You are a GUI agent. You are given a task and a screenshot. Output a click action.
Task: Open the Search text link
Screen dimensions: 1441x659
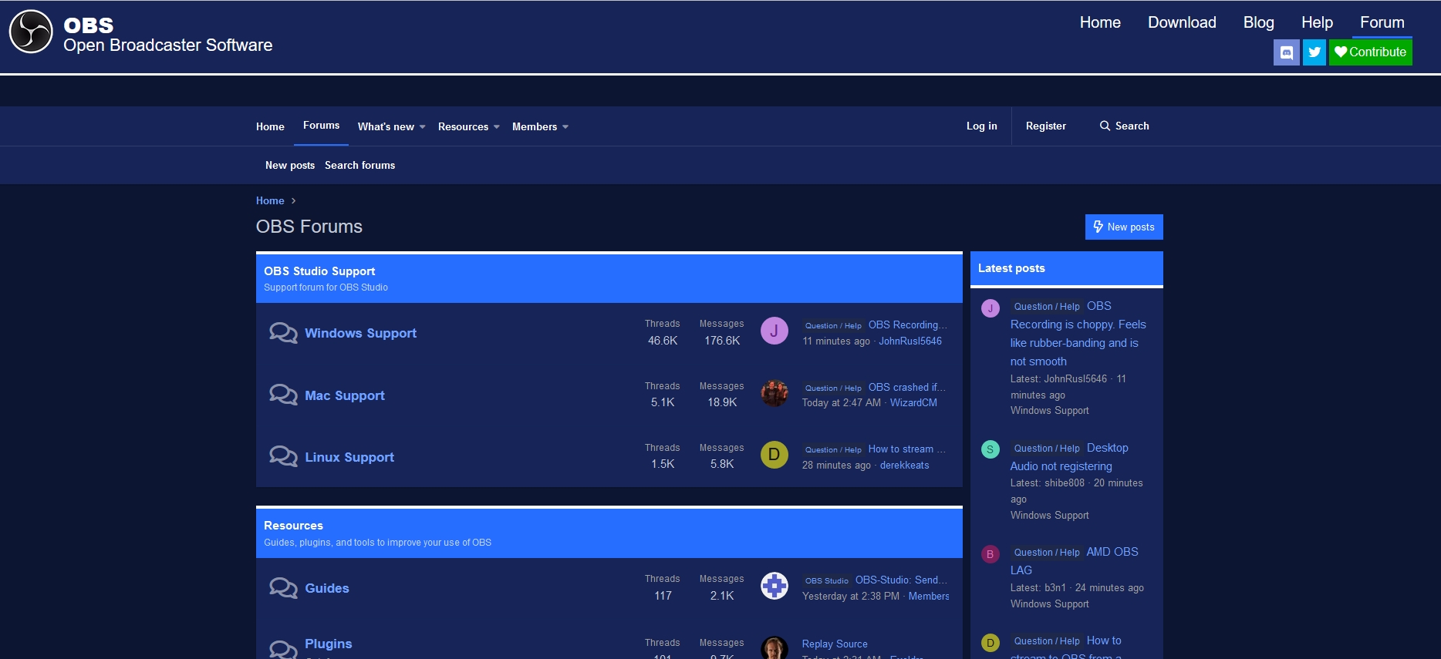1132,126
